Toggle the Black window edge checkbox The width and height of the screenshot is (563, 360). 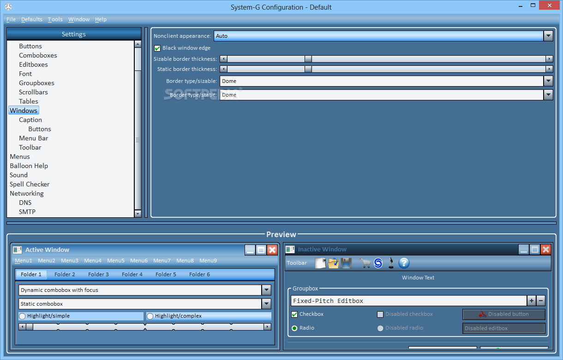point(157,48)
